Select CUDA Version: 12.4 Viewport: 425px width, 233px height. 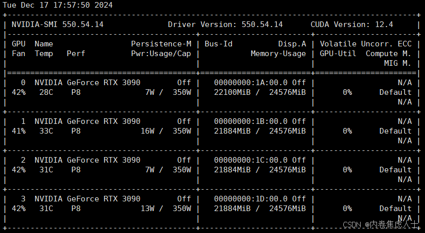(352, 24)
